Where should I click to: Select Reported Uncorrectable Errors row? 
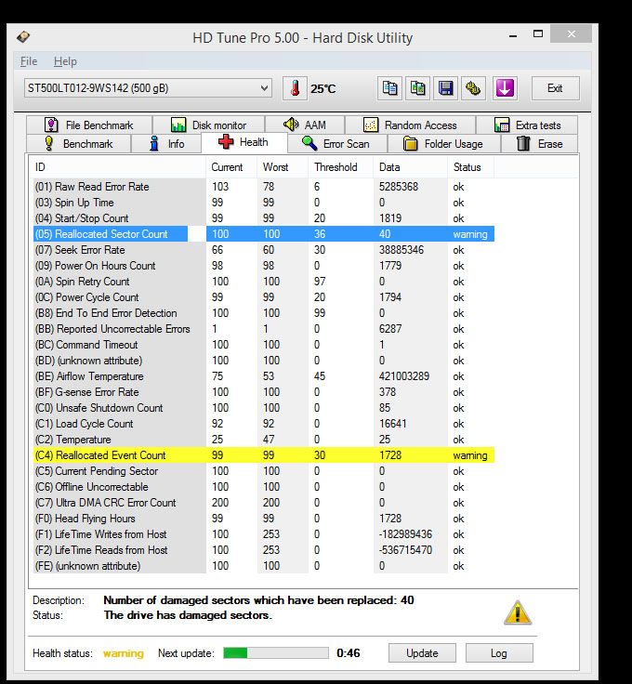click(263, 329)
